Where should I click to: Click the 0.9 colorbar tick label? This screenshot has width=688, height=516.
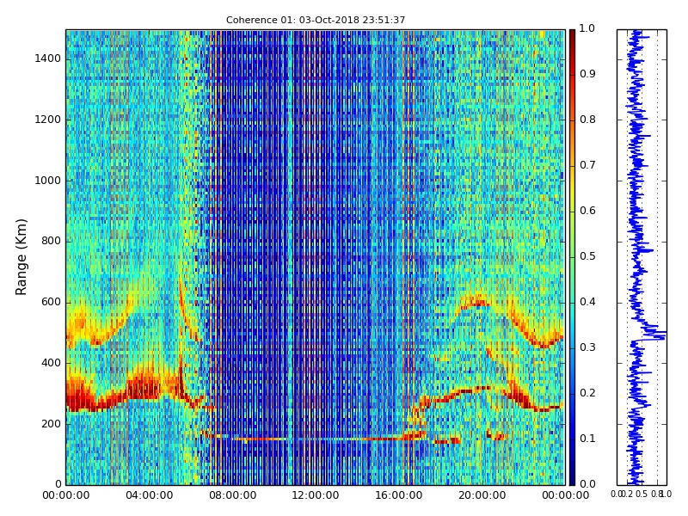pos(587,74)
